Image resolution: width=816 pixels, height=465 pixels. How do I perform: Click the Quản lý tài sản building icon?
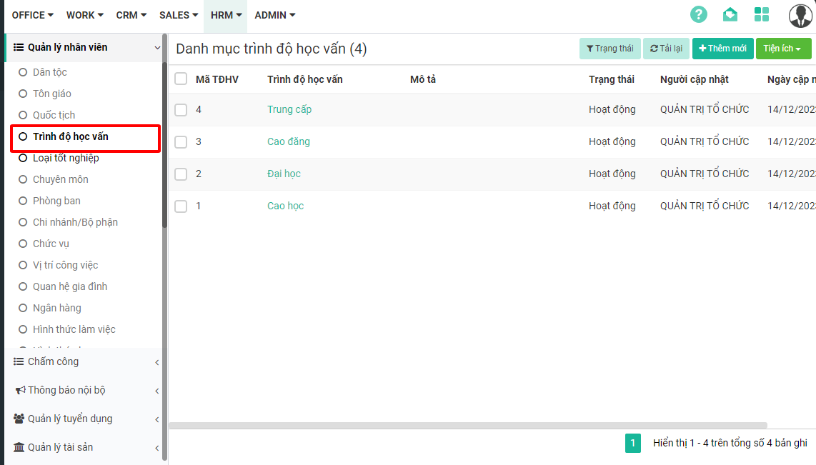pos(19,447)
